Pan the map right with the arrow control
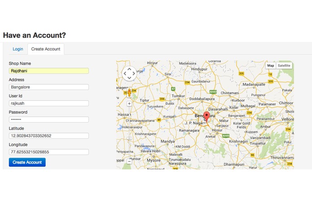 134,73
